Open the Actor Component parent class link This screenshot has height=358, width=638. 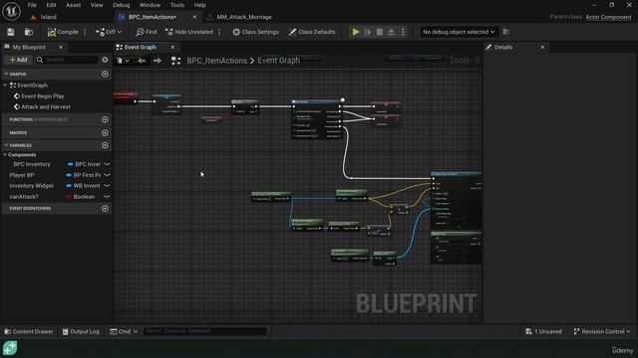pos(608,17)
